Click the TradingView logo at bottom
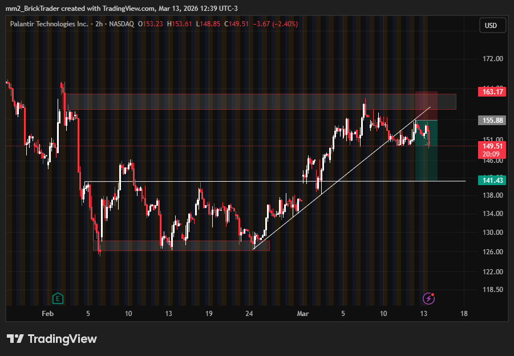This screenshot has height=356, width=514. (52, 339)
